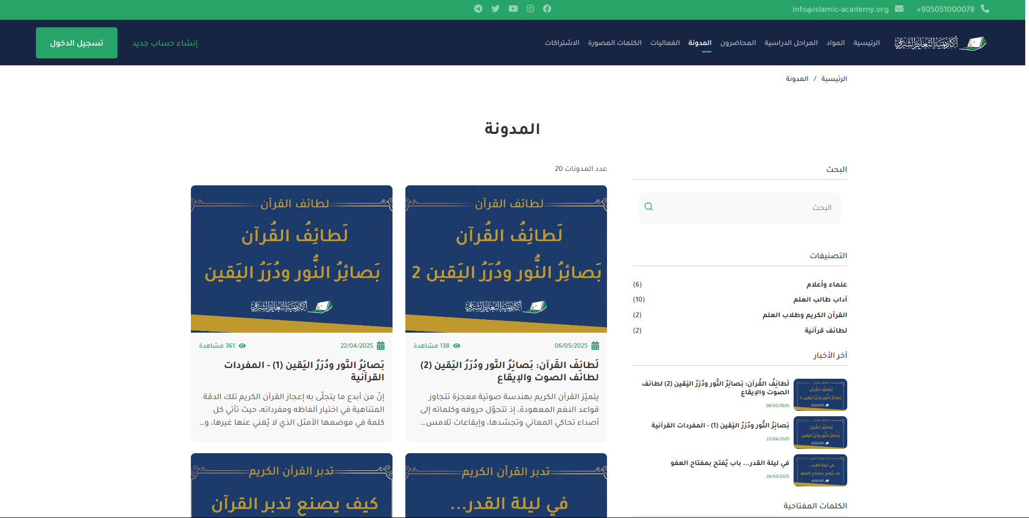Click the phone handset icon
This screenshot has height=518, width=1029.
pyautogui.click(x=985, y=9)
